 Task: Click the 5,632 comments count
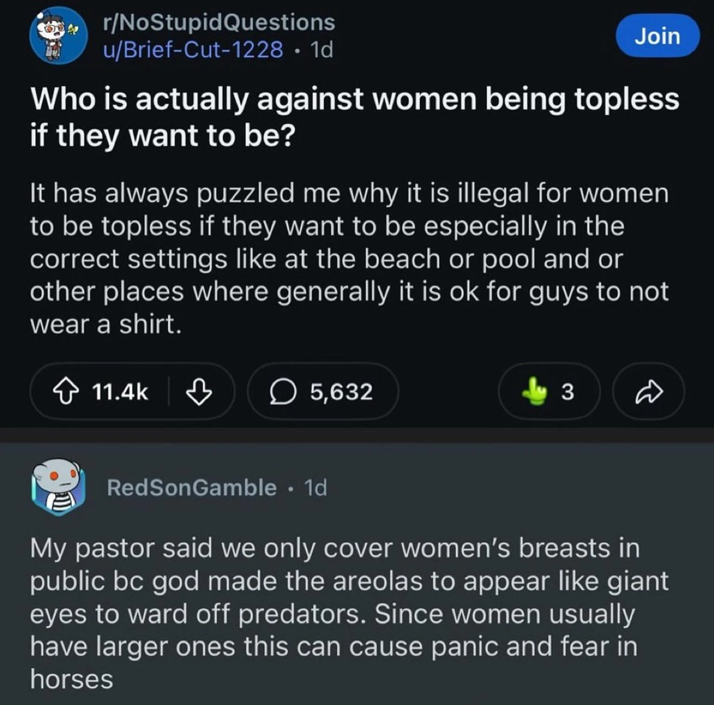(341, 392)
